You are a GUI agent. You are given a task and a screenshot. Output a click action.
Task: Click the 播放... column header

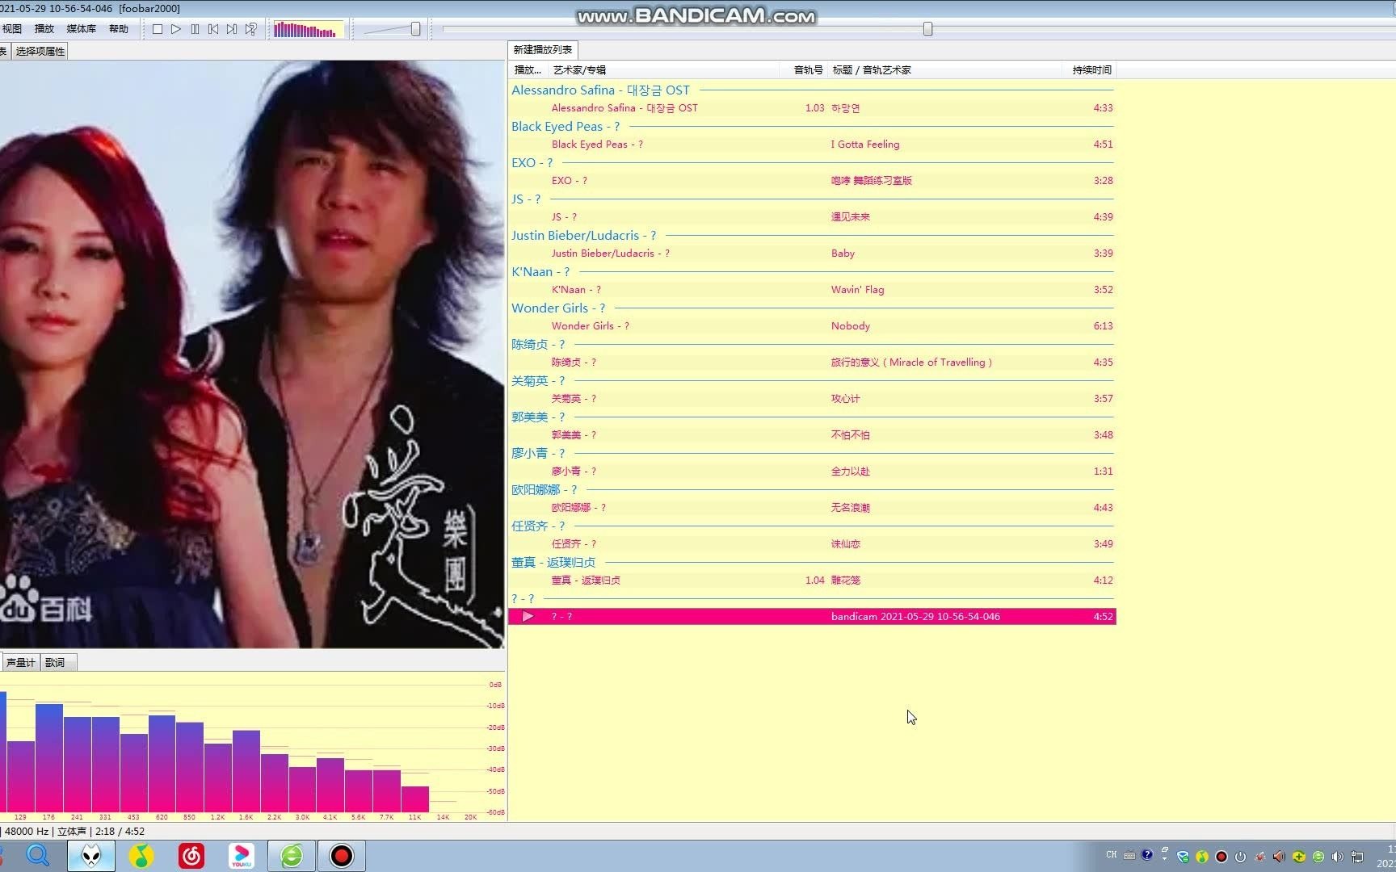click(528, 70)
